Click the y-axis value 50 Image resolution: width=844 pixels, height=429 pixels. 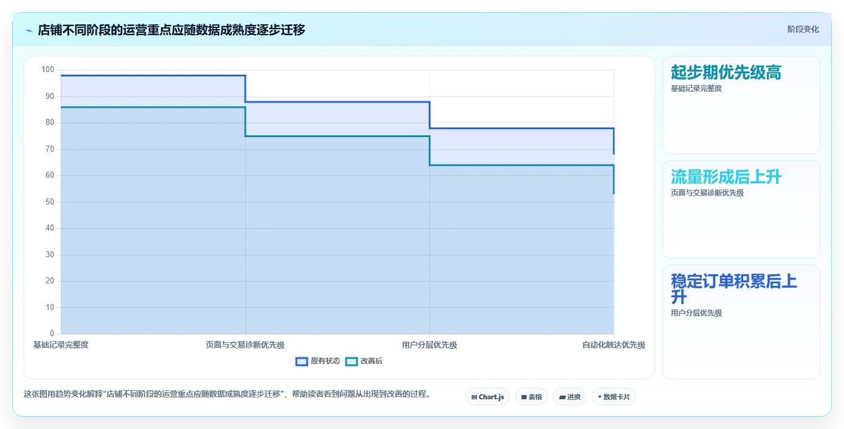[50, 201]
